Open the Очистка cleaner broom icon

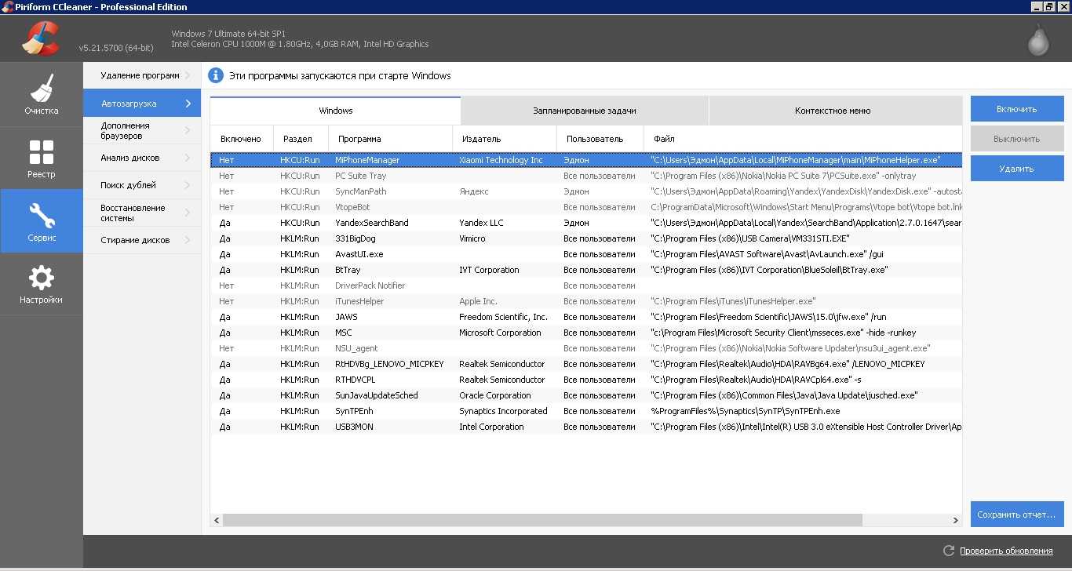[x=41, y=88]
